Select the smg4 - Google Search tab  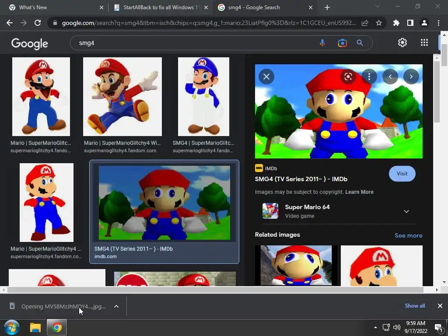coord(264,7)
